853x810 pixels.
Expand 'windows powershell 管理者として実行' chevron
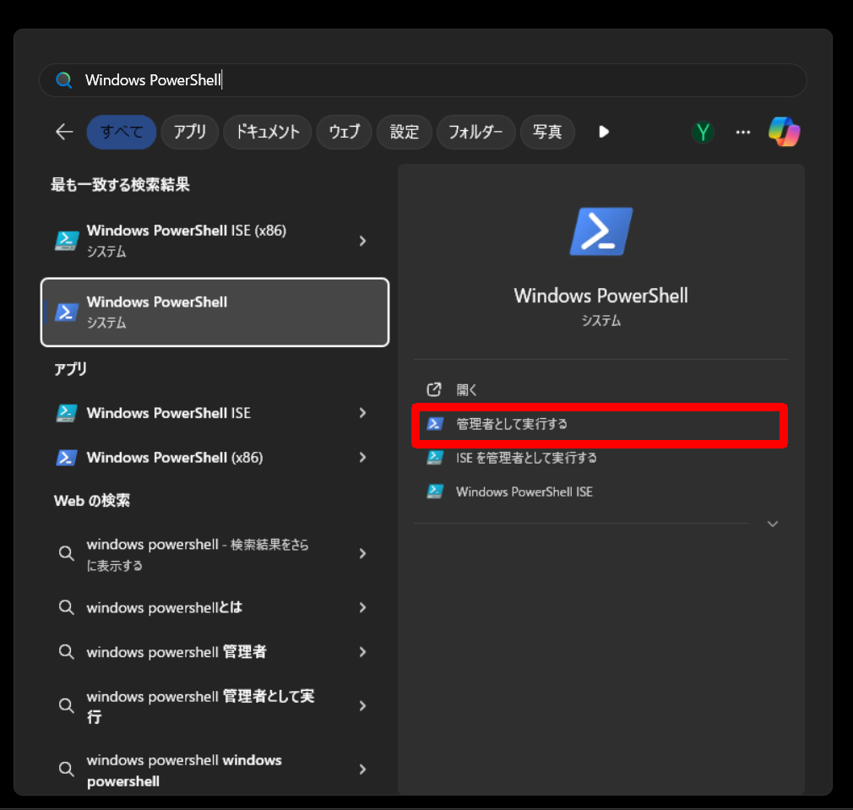click(363, 705)
